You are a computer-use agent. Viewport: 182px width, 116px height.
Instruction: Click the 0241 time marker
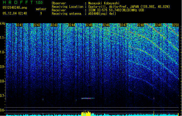click(19, 25)
